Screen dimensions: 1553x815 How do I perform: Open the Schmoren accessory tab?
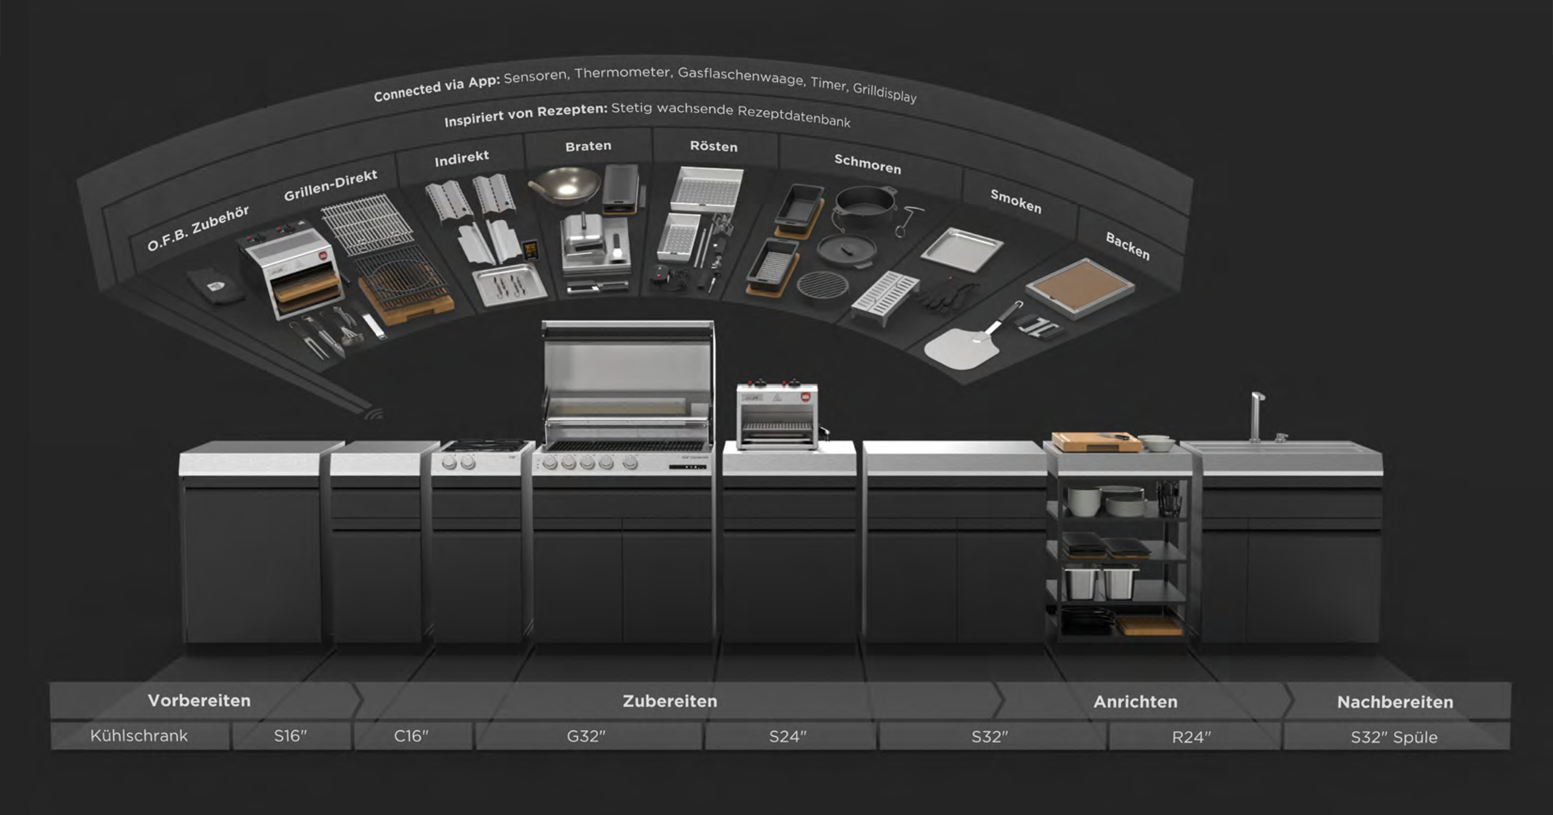click(867, 164)
